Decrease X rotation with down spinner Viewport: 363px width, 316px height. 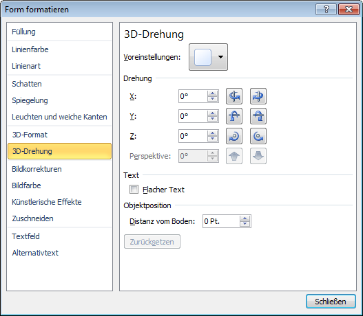[212, 99]
